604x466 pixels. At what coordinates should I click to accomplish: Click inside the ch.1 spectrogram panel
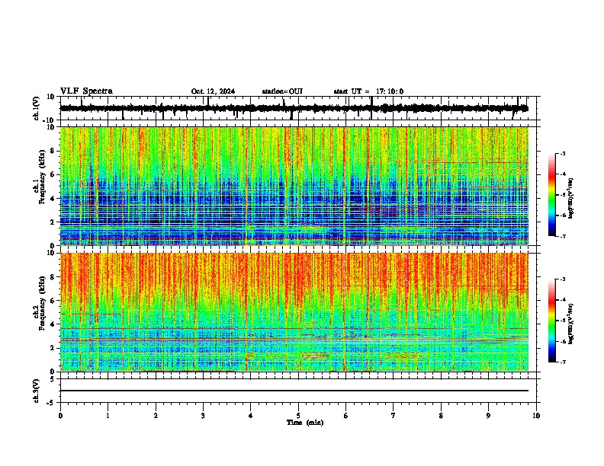pyautogui.click(x=294, y=186)
